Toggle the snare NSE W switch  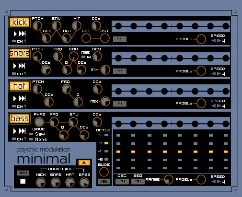tap(83, 57)
